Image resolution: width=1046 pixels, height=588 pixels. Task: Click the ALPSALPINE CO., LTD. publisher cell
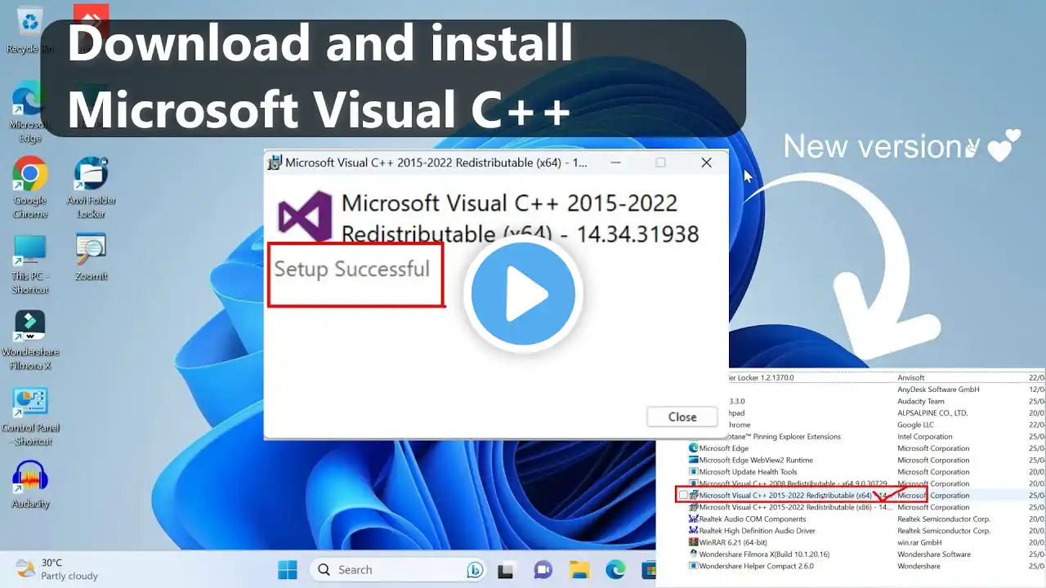click(x=932, y=412)
